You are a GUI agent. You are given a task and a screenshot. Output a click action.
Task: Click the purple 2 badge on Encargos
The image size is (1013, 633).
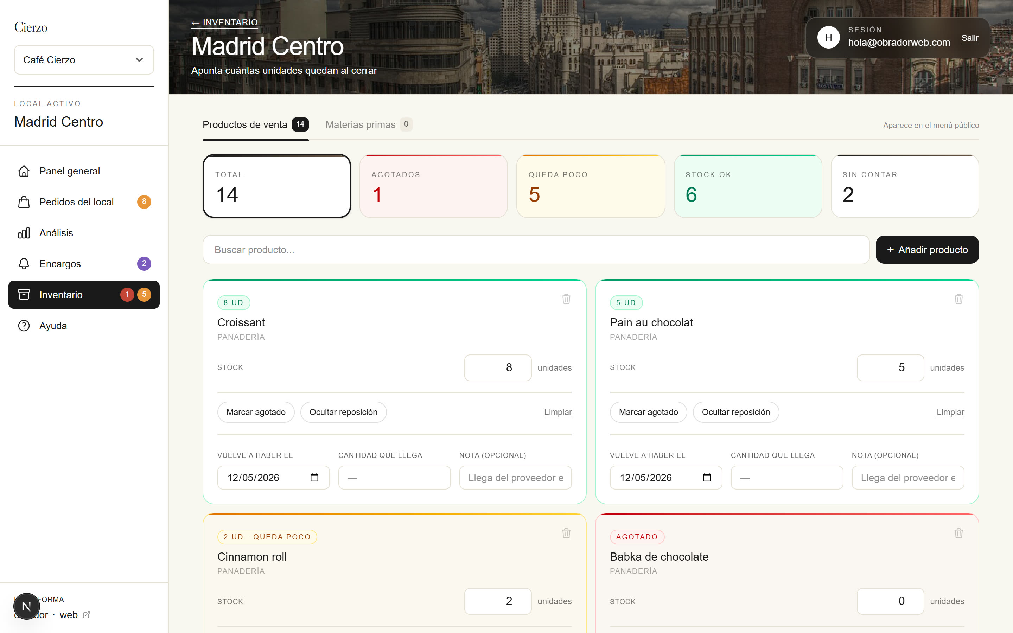click(x=144, y=264)
